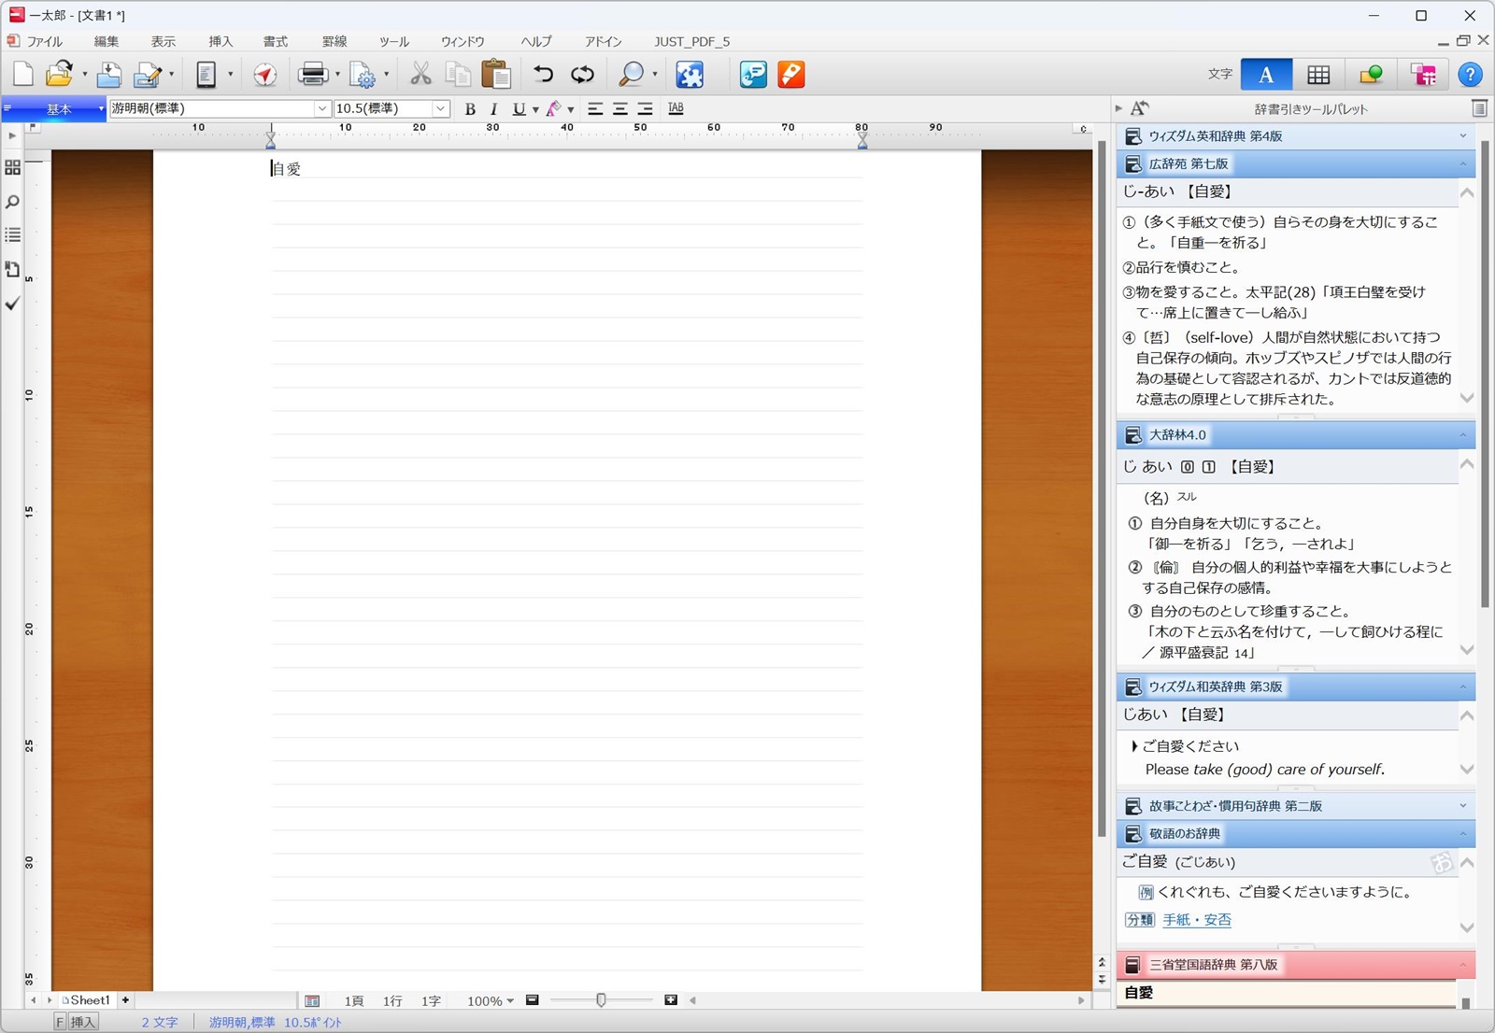Click the save document icon
Screen dimensions: 1495x1033
click(x=109, y=74)
